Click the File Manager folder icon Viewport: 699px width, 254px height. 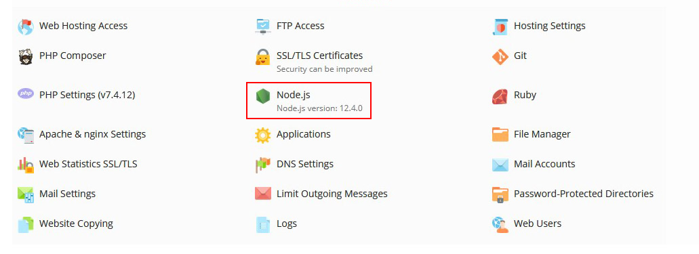(500, 135)
